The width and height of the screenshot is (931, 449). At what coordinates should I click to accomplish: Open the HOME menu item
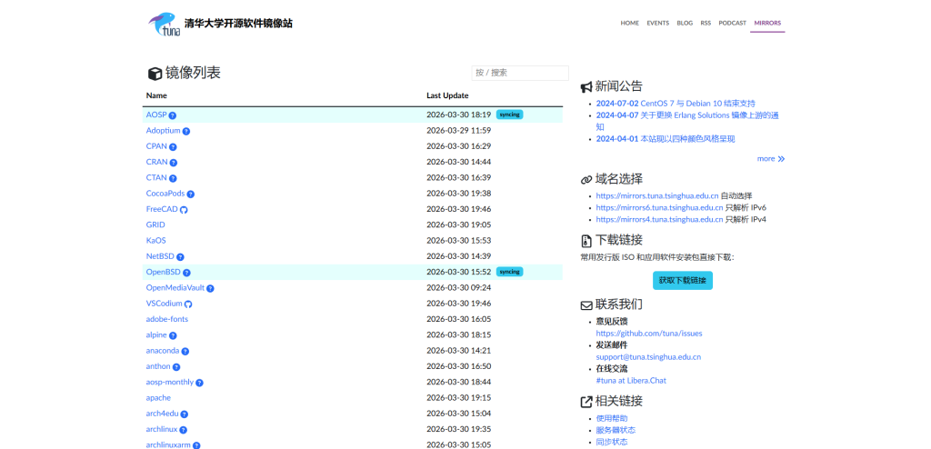click(x=629, y=23)
